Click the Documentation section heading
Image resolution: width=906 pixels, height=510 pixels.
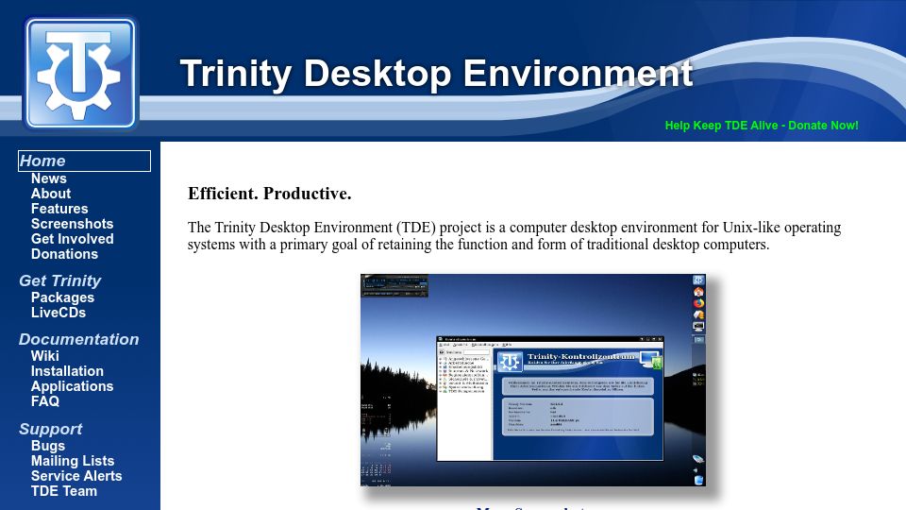click(78, 339)
